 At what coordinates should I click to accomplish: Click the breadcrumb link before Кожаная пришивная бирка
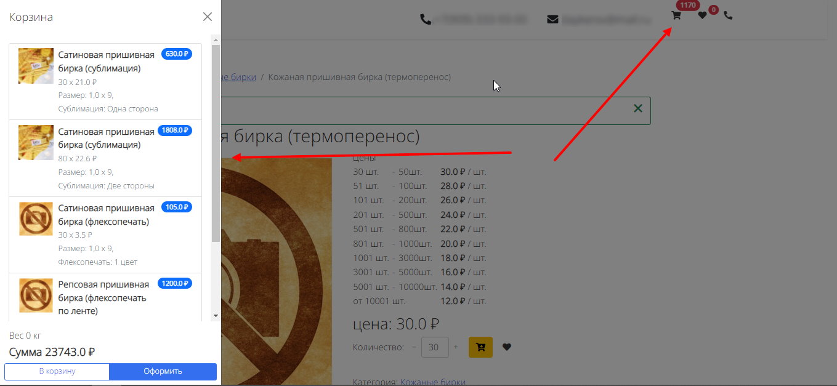click(238, 77)
